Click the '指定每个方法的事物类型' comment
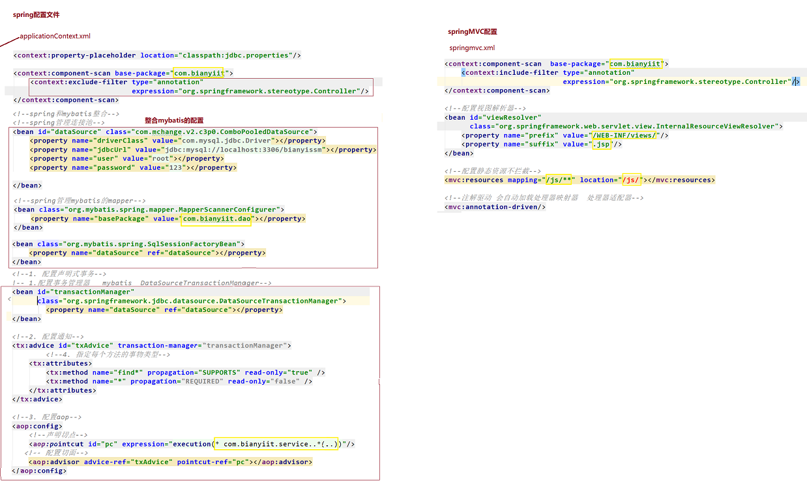The image size is (807, 485). point(108,355)
